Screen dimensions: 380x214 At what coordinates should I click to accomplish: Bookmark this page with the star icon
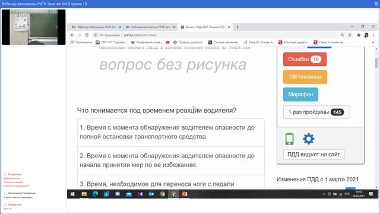[350, 35]
